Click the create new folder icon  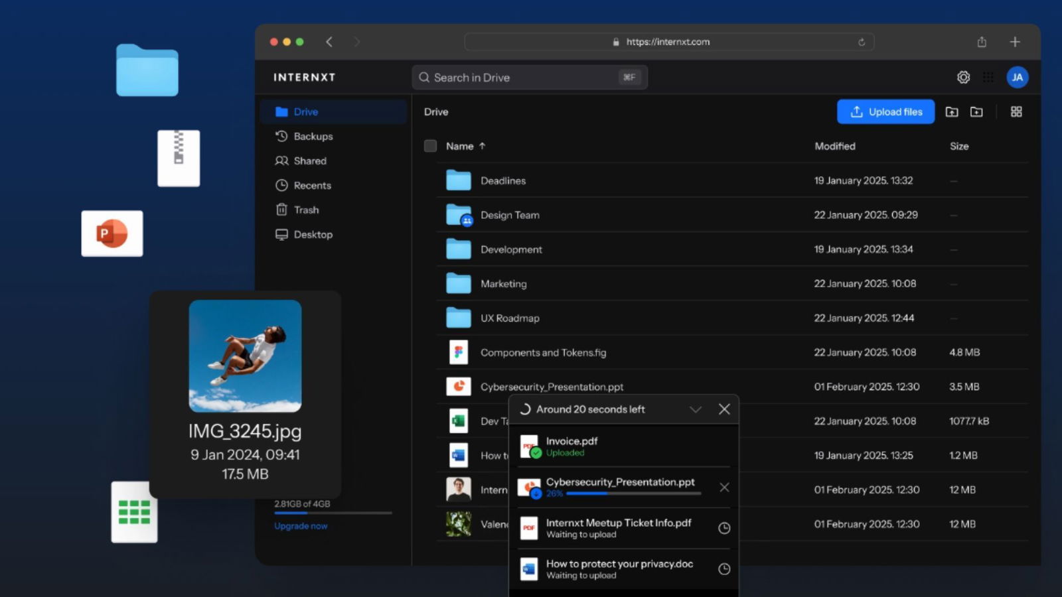[976, 112]
